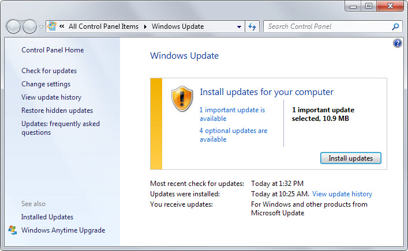This screenshot has height=251, width=408.
Task: Open Installed Updates under See also
Action: point(47,217)
